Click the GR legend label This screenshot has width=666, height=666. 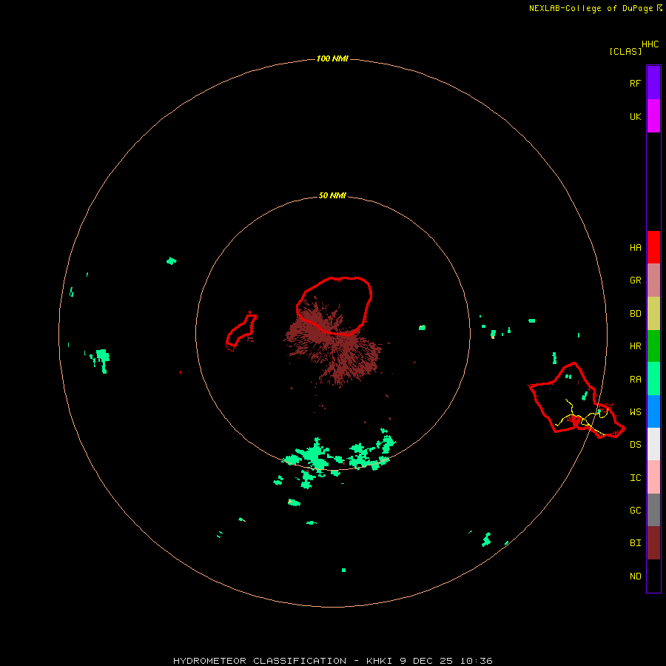click(x=635, y=280)
